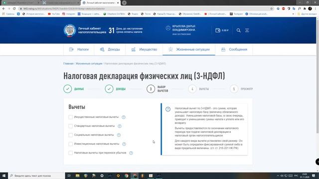Bookmark this page with star icon
Screen dimensions: 319x179
[x=271, y=9]
